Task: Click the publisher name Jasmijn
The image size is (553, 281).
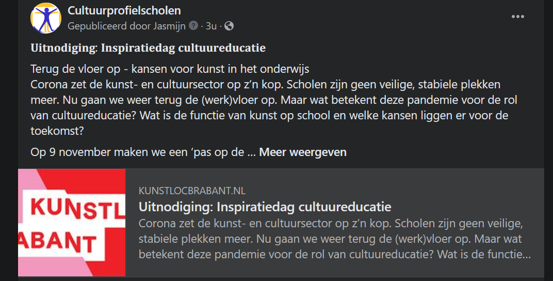Action: [x=169, y=26]
